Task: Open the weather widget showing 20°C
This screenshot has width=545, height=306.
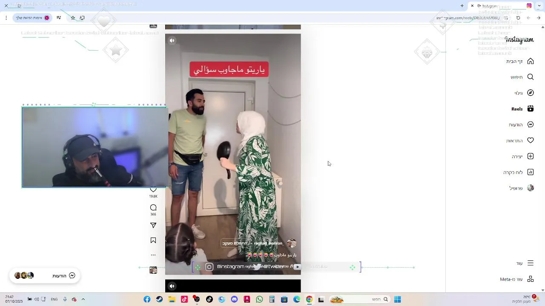Action: [x=528, y=299]
